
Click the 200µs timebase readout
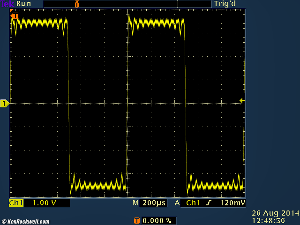pyautogui.click(x=154, y=203)
